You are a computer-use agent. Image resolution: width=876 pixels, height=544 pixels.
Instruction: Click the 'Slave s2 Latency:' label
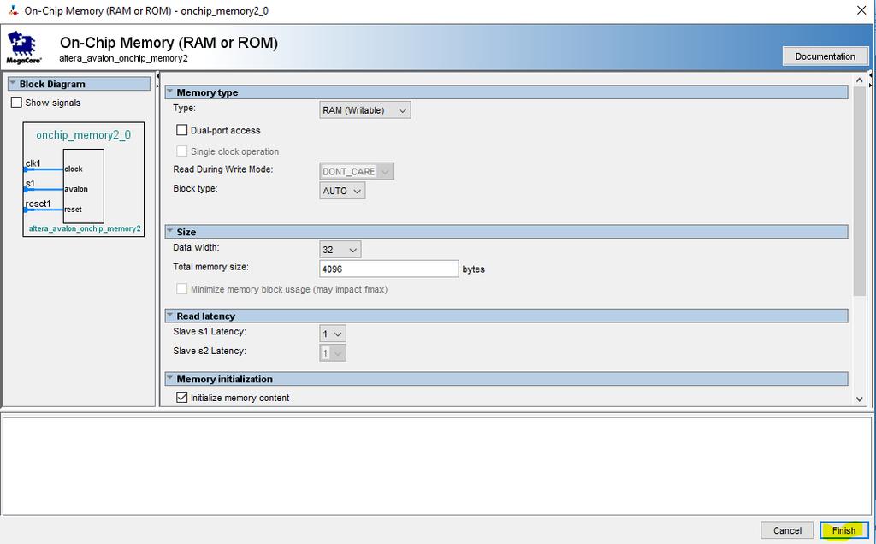210,352
